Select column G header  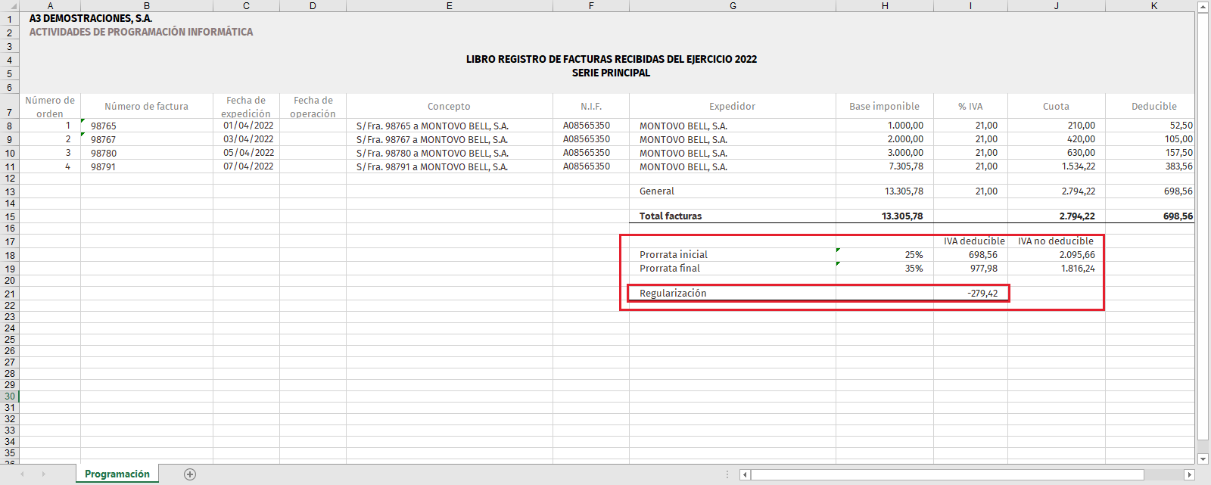coord(733,5)
